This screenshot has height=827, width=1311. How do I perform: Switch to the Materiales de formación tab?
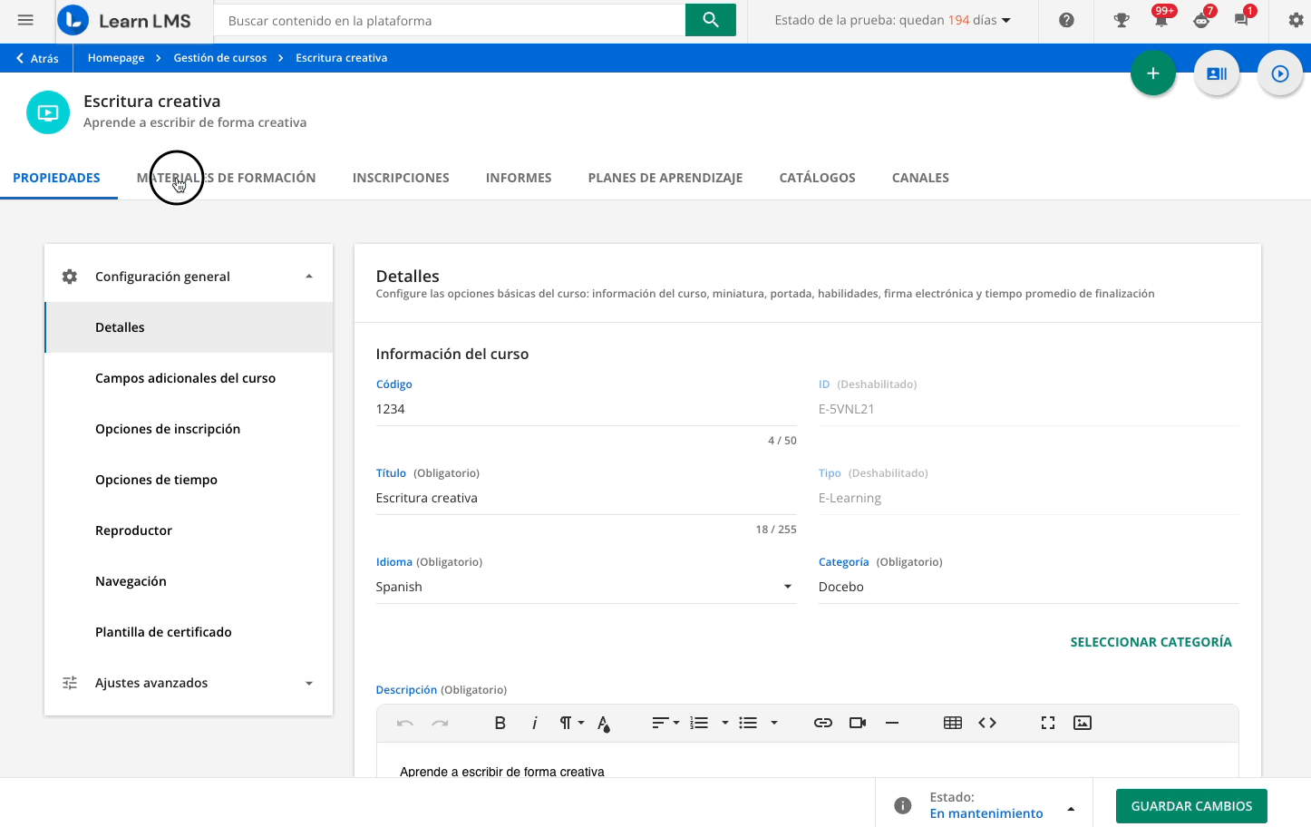pos(226,178)
